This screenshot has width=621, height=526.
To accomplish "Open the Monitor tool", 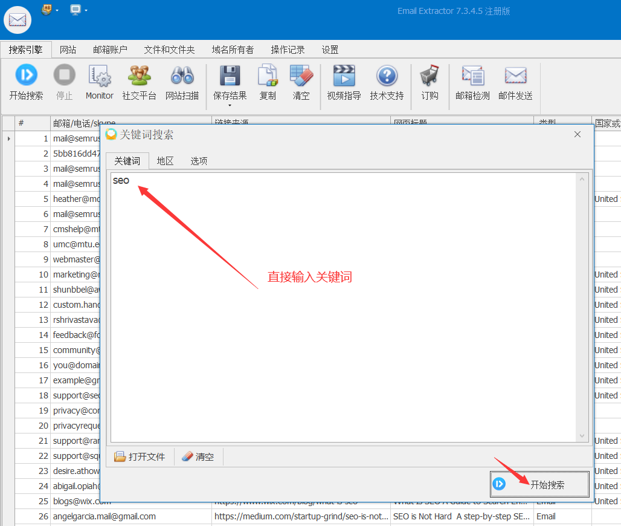I will pyautogui.click(x=99, y=82).
